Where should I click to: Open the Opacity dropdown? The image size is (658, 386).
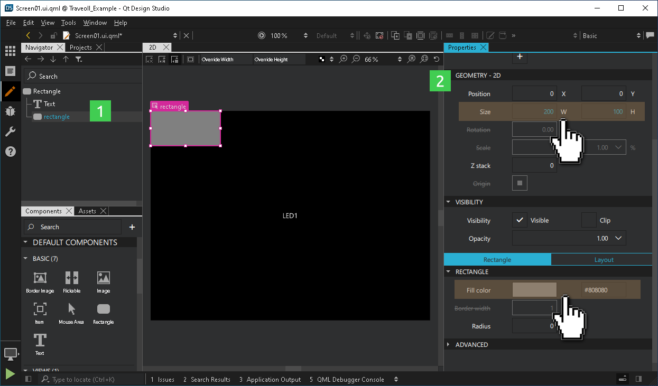(x=617, y=238)
